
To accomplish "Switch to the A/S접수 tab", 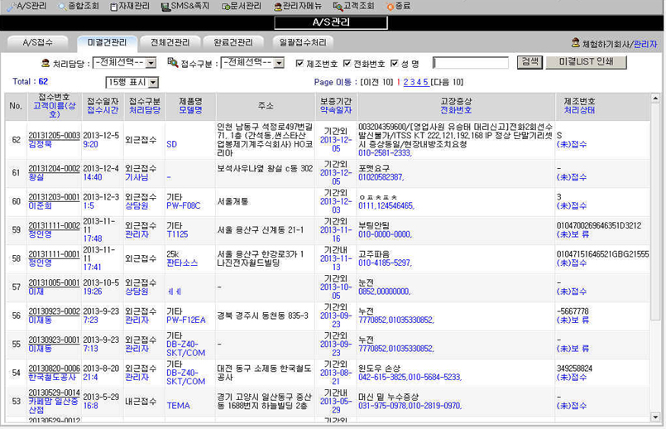I will 37,42.
